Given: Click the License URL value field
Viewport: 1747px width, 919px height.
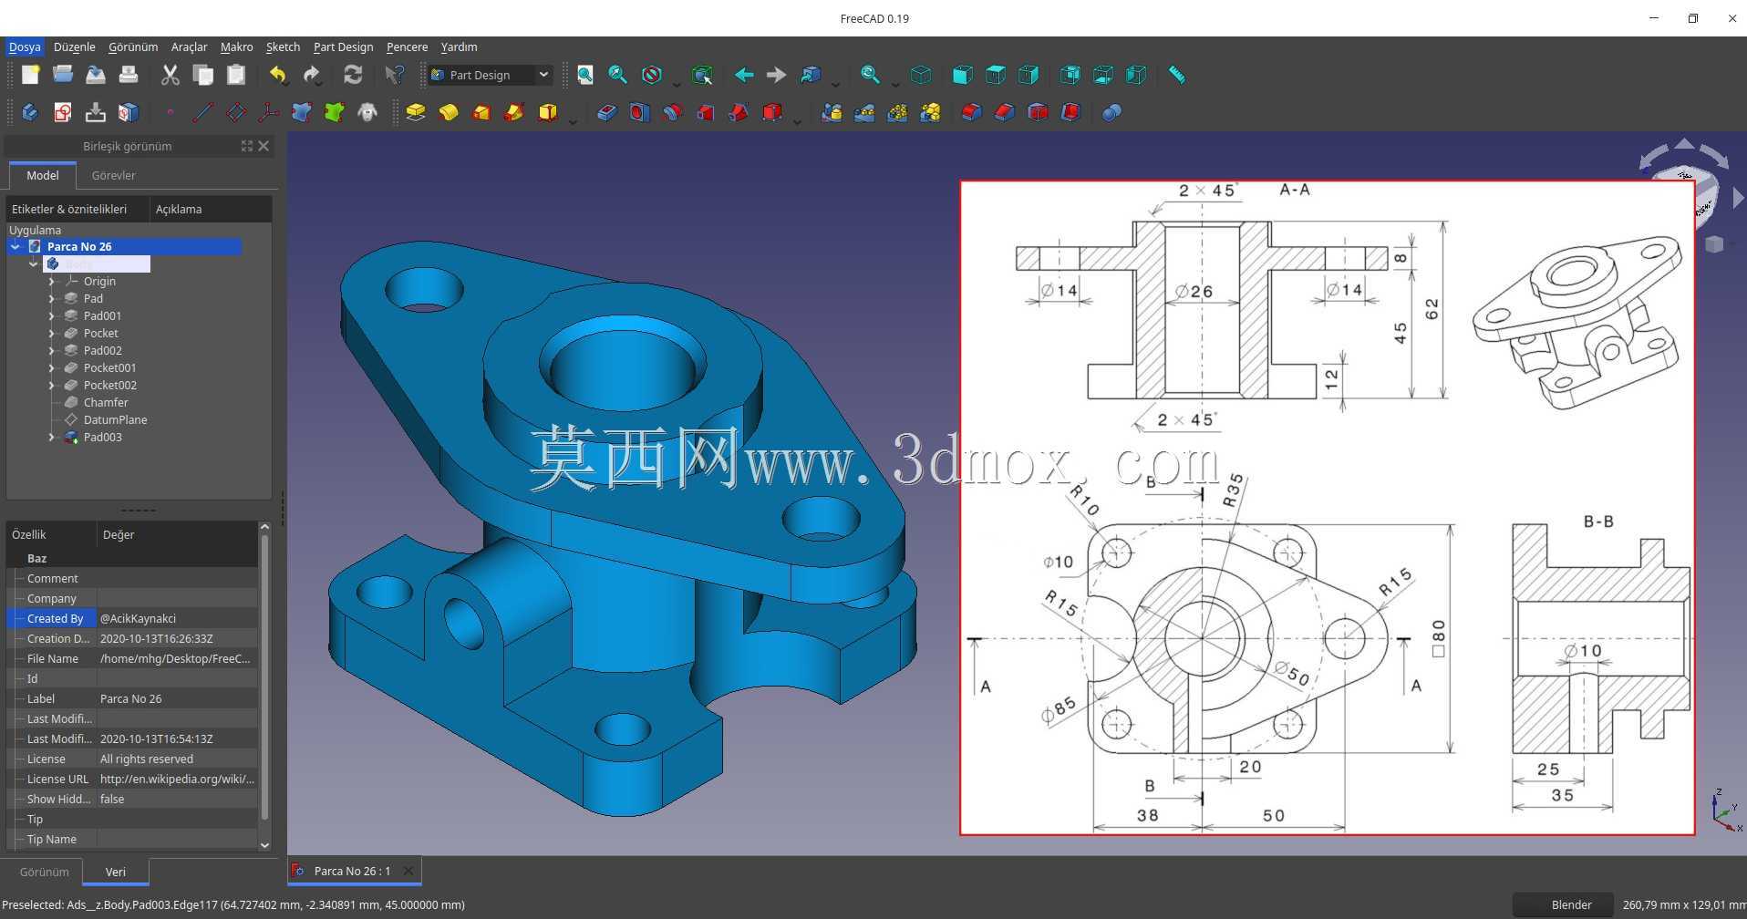Looking at the screenshot, I should (x=177, y=779).
